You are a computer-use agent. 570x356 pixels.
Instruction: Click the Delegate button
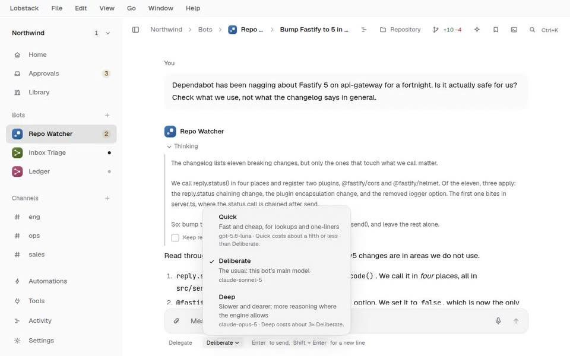pyautogui.click(x=180, y=342)
